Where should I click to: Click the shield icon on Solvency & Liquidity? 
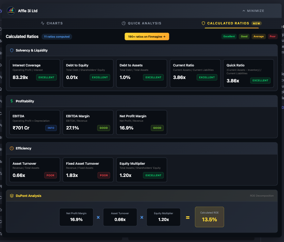pyautogui.click(x=12, y=50)
